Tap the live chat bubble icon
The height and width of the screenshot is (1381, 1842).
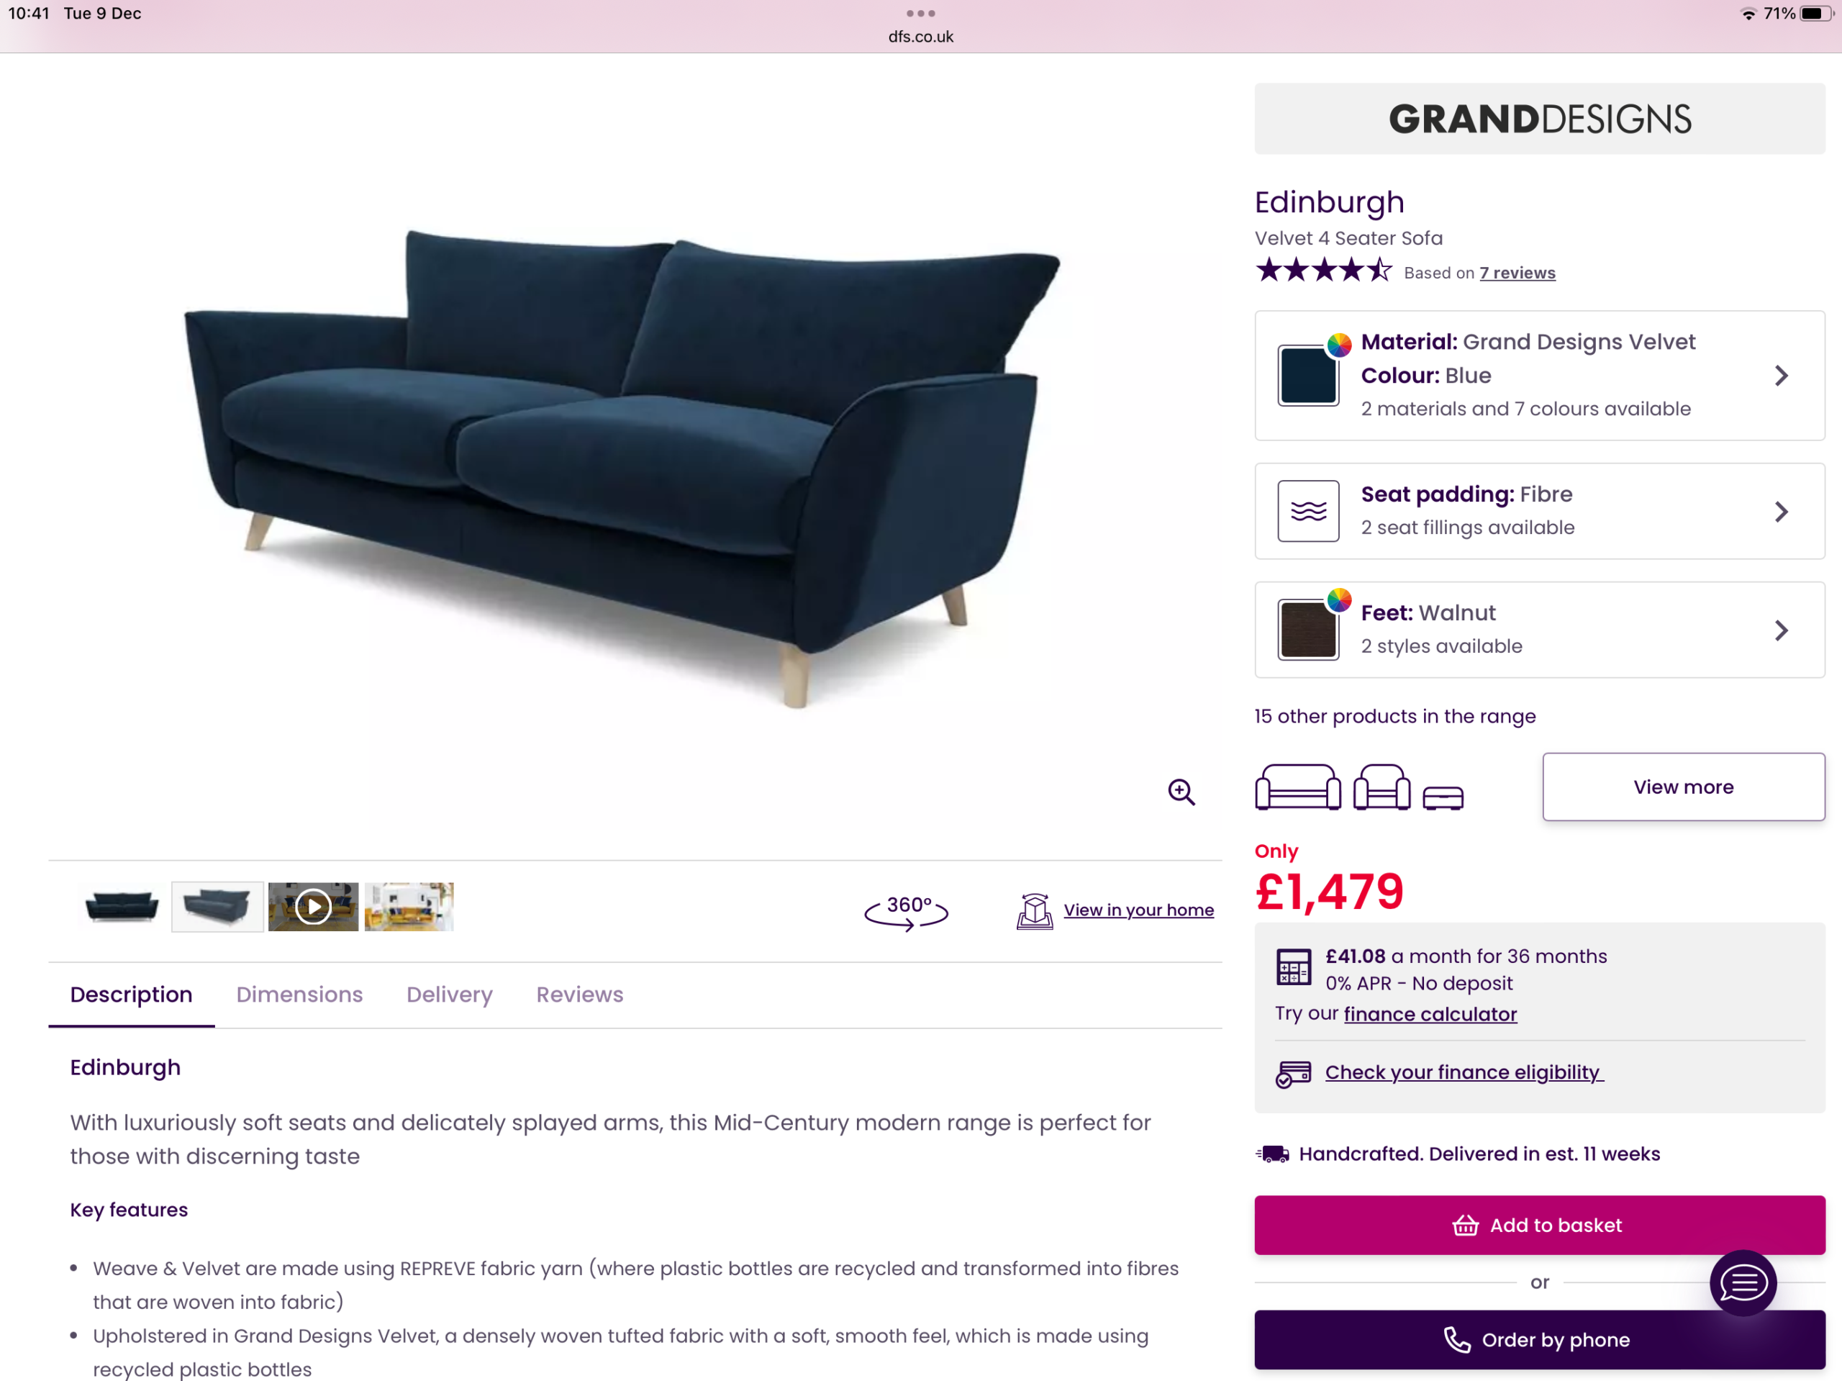pos(1743,1282)
